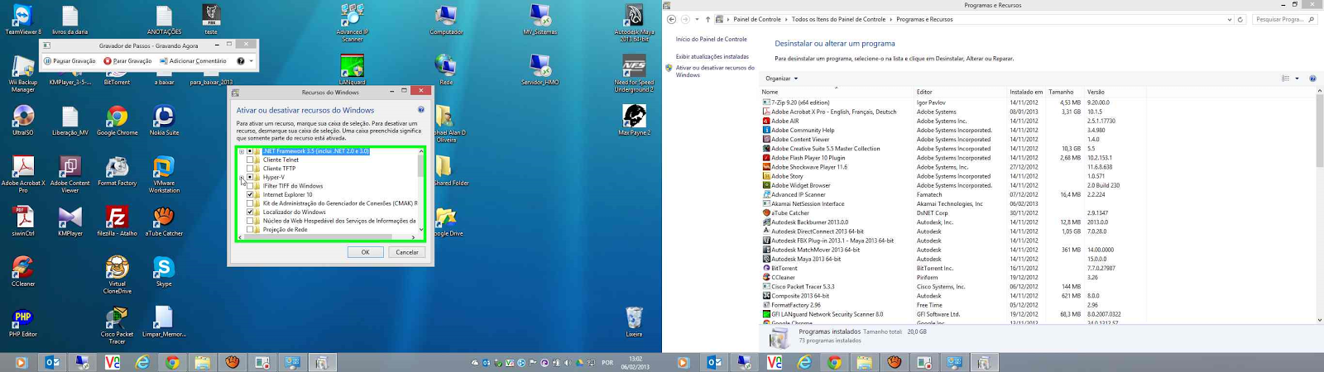Focus the Pesquisar Programas search field

pos(1283,19)
